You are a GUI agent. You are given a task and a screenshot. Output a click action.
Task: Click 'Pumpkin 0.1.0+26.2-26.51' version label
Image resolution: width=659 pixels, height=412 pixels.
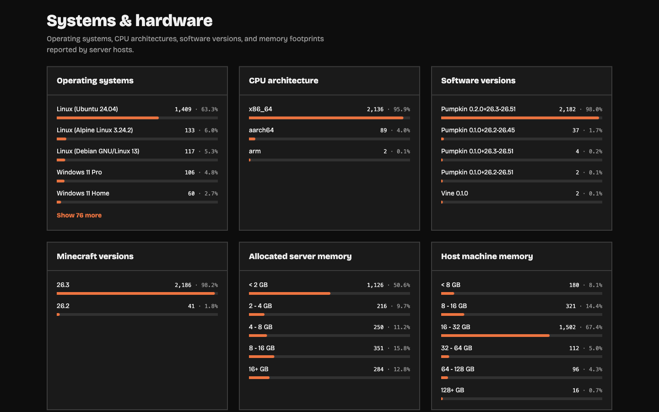(x=477, y=172)
